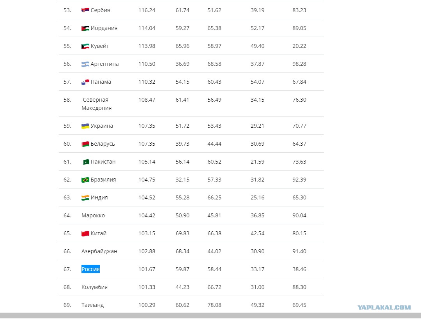The width and height of the screenshot is (421, 319).
Task: Click the China flag icon
Action: 85,233
